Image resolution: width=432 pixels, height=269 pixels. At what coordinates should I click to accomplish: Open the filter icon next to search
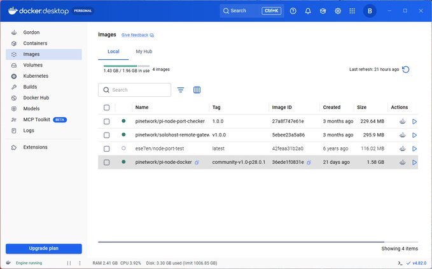point(181,90)
